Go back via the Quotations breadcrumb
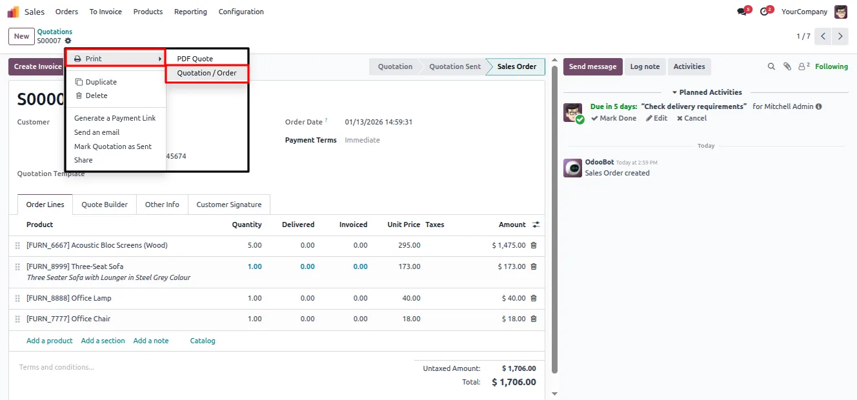The height and width of the screenshot is (400, 857). pyautogui.click(x=55, y=32)
